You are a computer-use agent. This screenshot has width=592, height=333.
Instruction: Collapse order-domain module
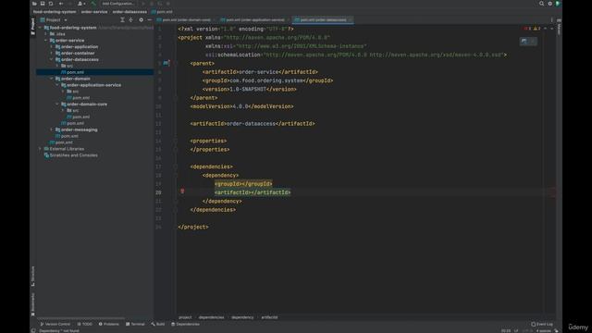coord(52,79)
